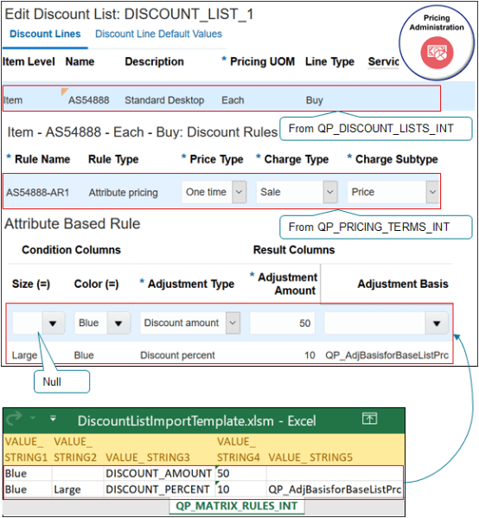Select the AS54888-AR1 rule name
Image resolution: width=479 pixels, height=518 pixels.
38,192
